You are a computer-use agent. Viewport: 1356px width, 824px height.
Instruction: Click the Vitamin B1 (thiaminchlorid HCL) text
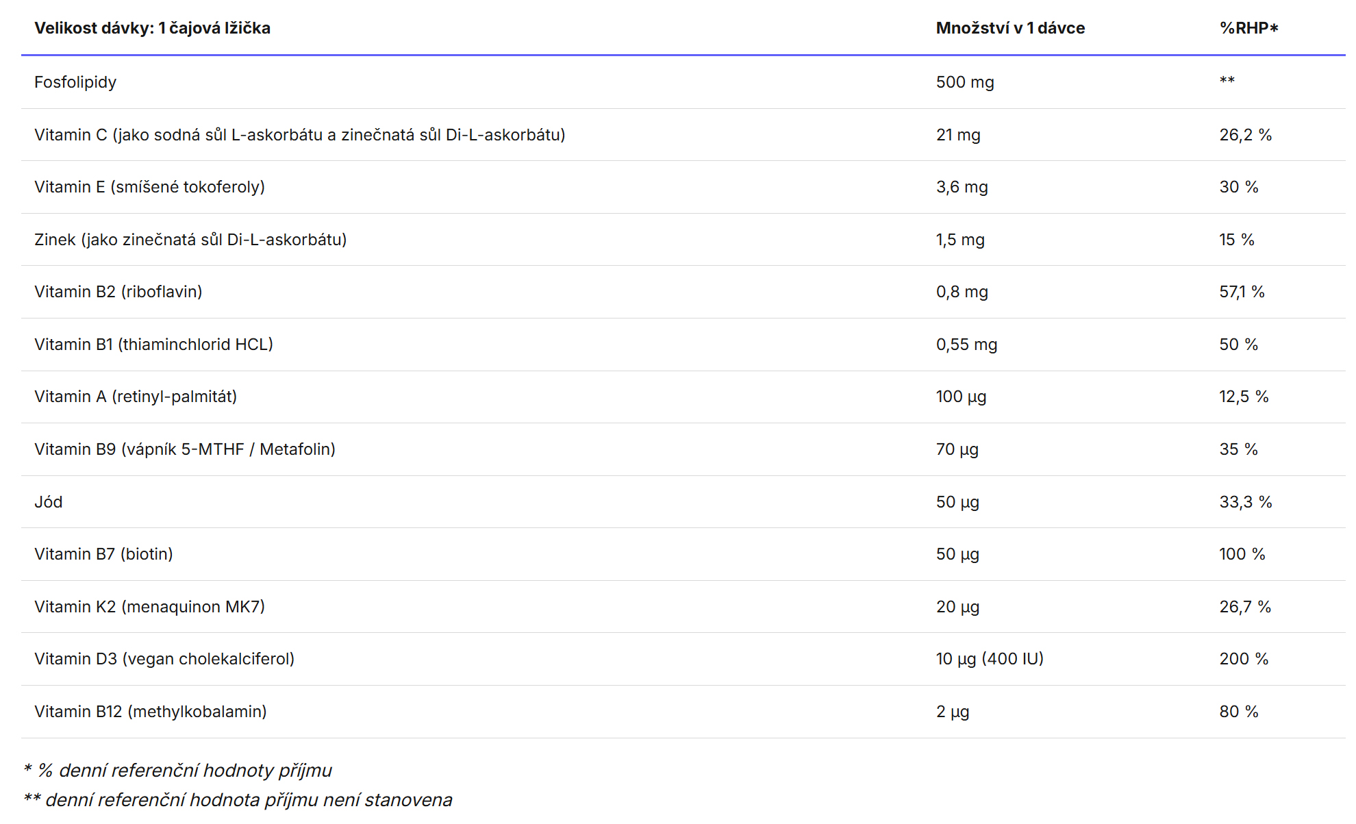pos(153,345)
